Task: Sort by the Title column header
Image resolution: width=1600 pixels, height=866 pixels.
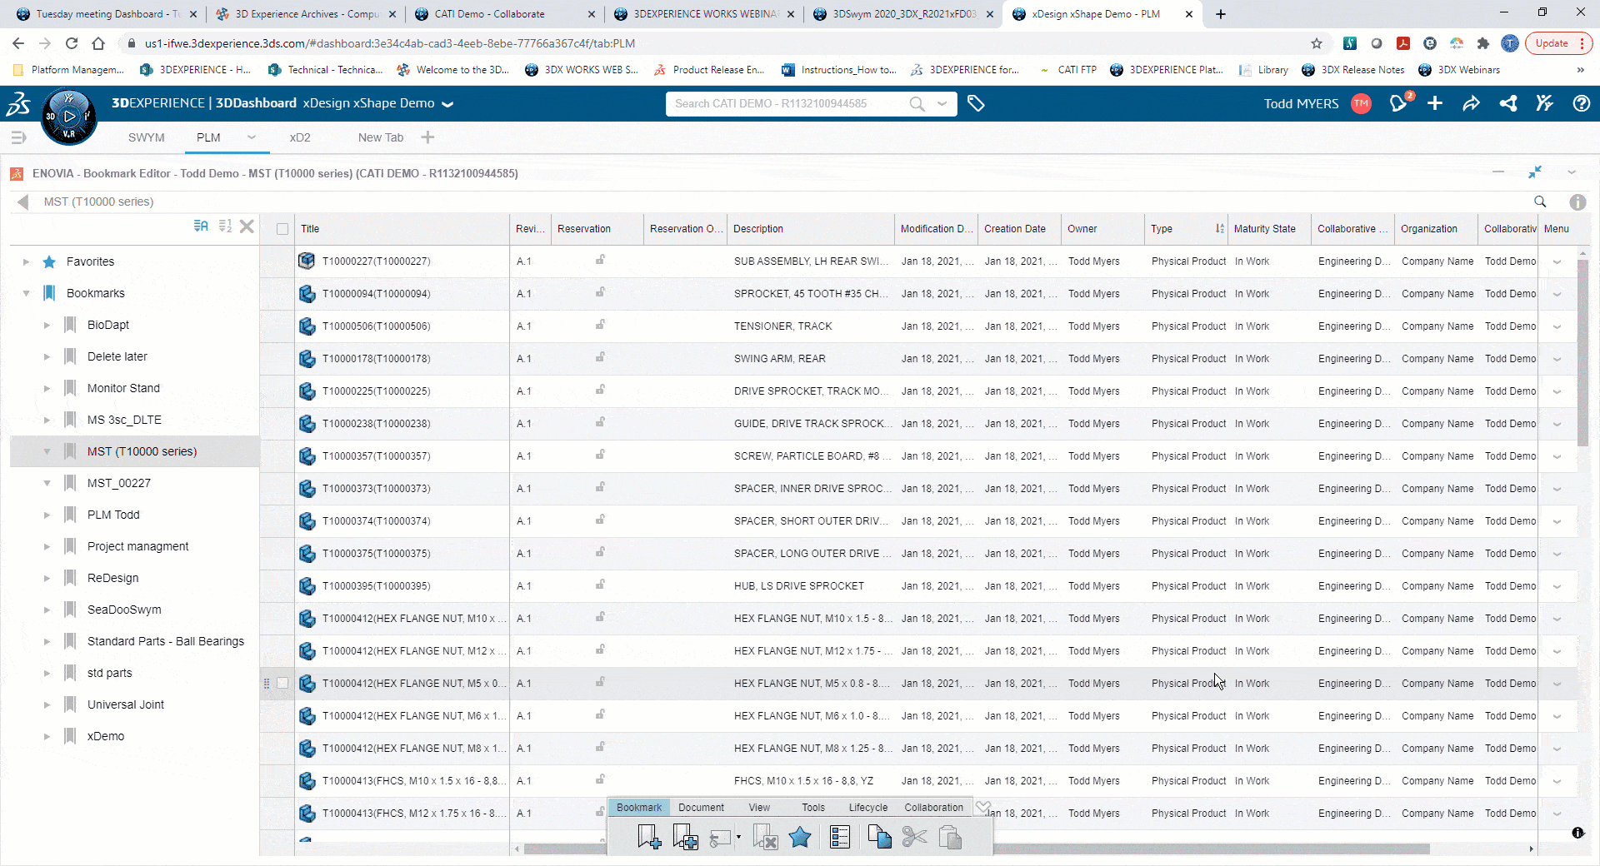Action: (x=402, y=229)
